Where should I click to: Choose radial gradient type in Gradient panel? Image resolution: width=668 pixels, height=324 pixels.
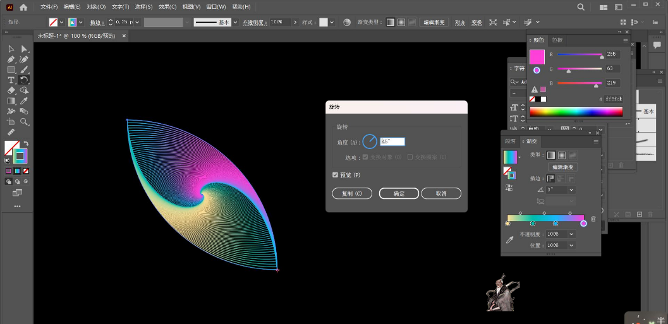coord(562,155)
